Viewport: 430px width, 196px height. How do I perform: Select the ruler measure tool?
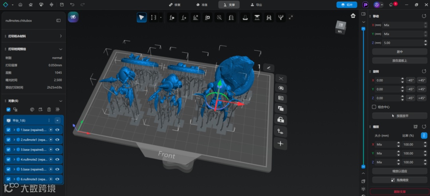[154, 17]
